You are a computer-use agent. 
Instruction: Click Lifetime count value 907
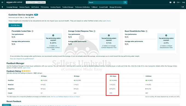tap(147, 93)
